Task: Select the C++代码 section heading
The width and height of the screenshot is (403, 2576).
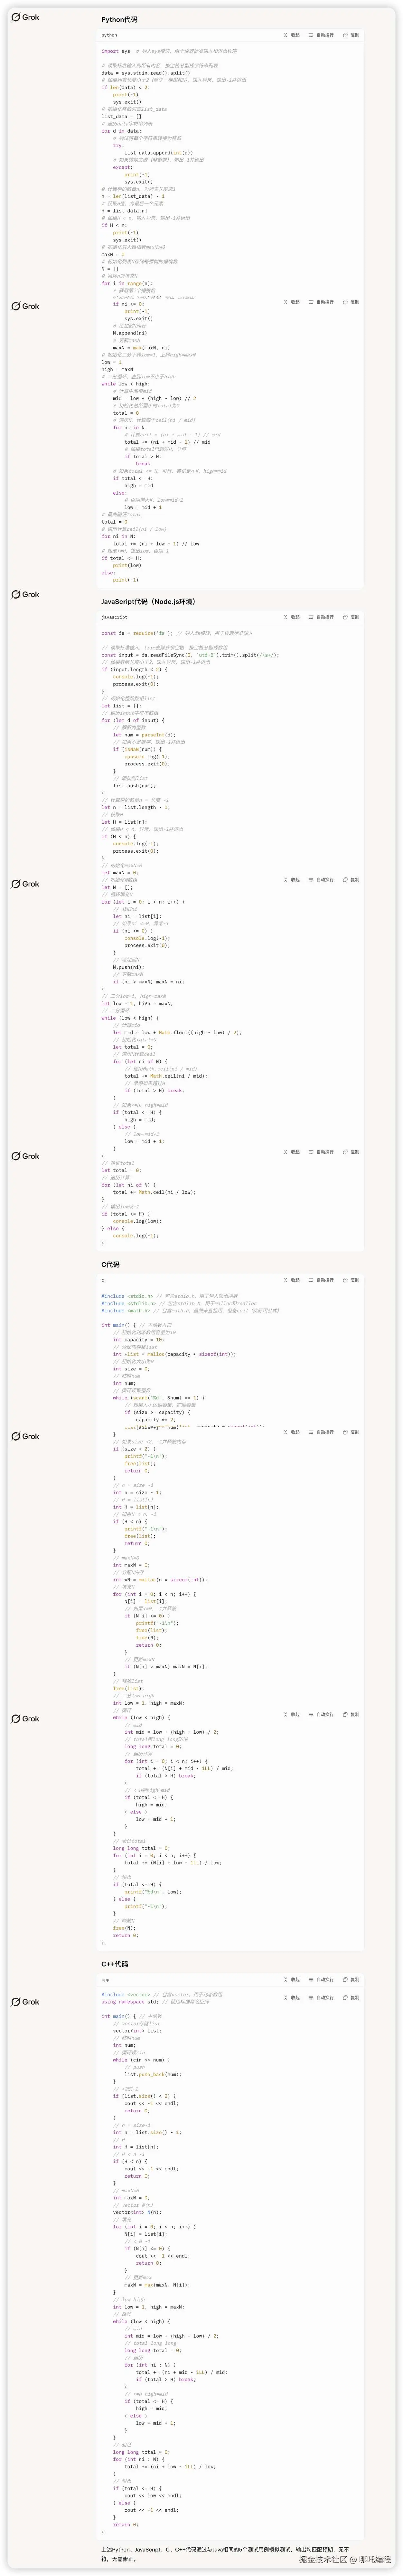Action: pos(114,1964)
